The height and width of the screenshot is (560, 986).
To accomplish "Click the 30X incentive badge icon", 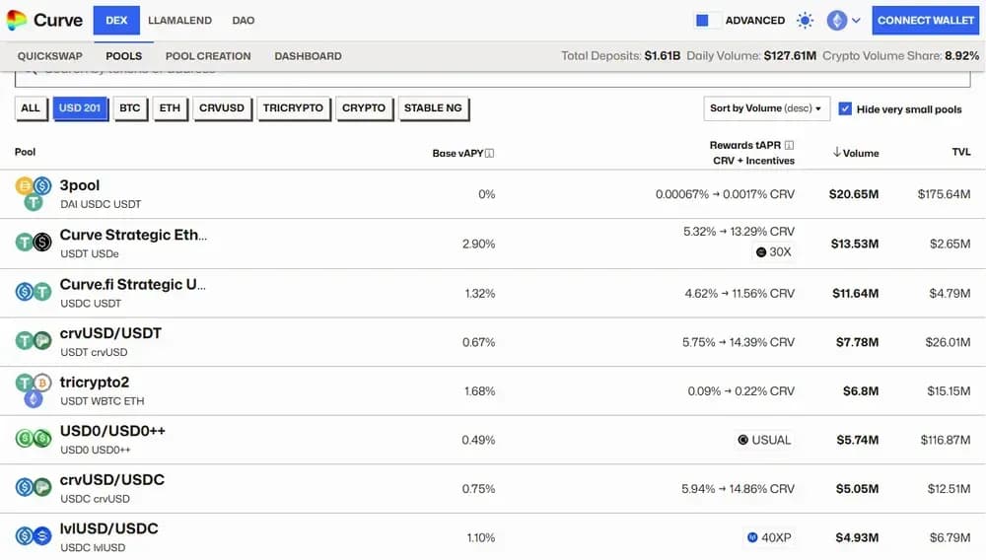I will [761, 252].
